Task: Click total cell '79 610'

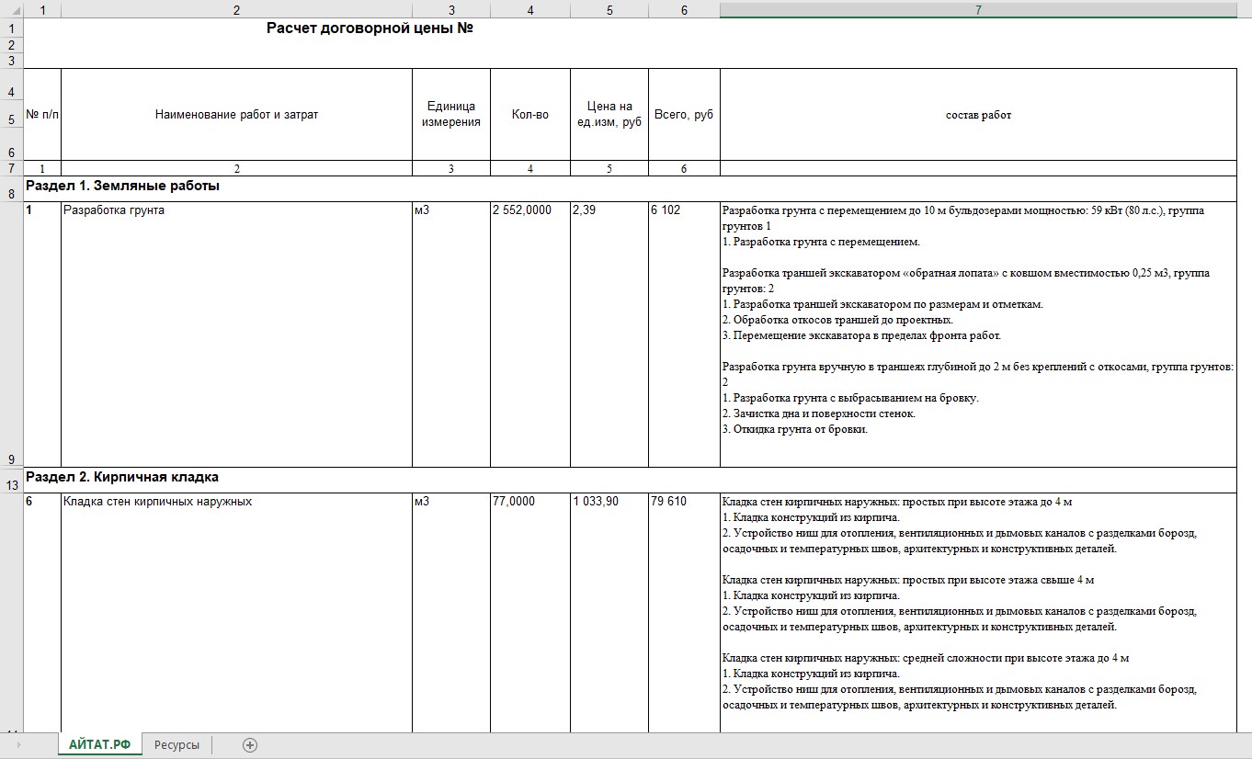Action: coord(684,613)
